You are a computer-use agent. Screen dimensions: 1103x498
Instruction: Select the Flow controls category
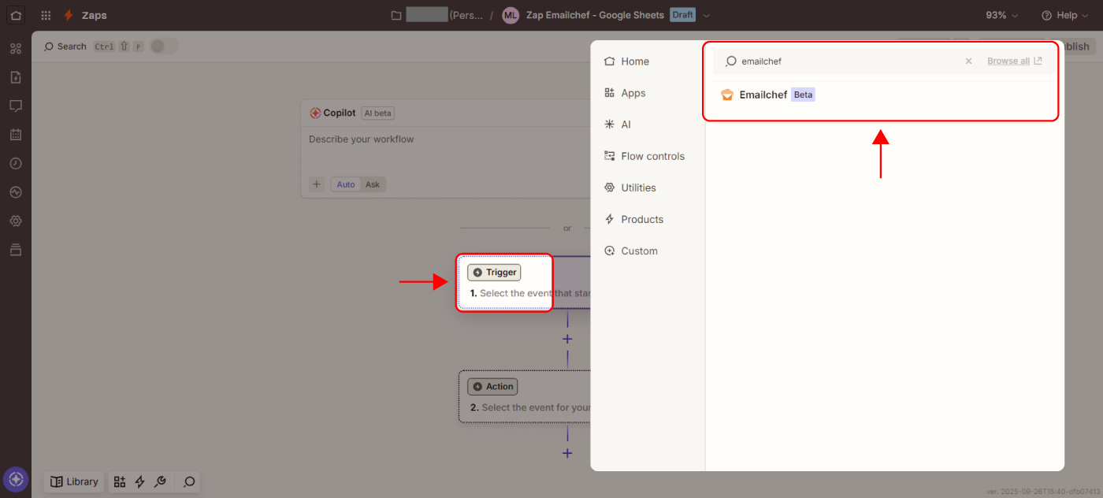pos(652,156)
